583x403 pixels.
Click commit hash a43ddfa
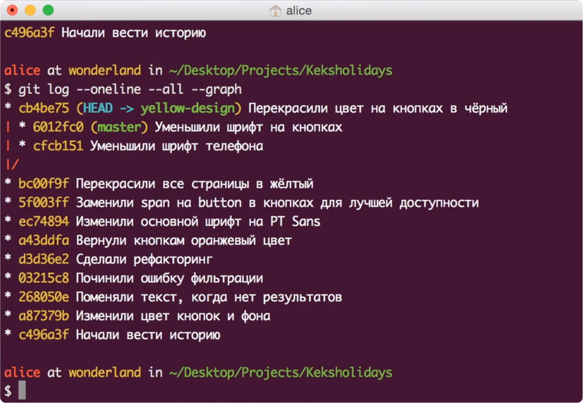[x=44, y=241]
